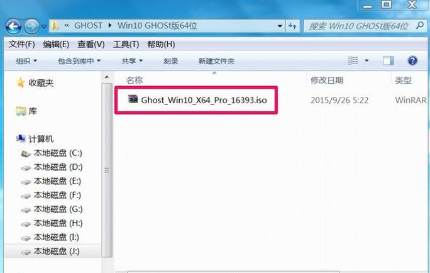Click the 刻录 toolbar button
Screen dimensions: 430x273
click(170, 60)
